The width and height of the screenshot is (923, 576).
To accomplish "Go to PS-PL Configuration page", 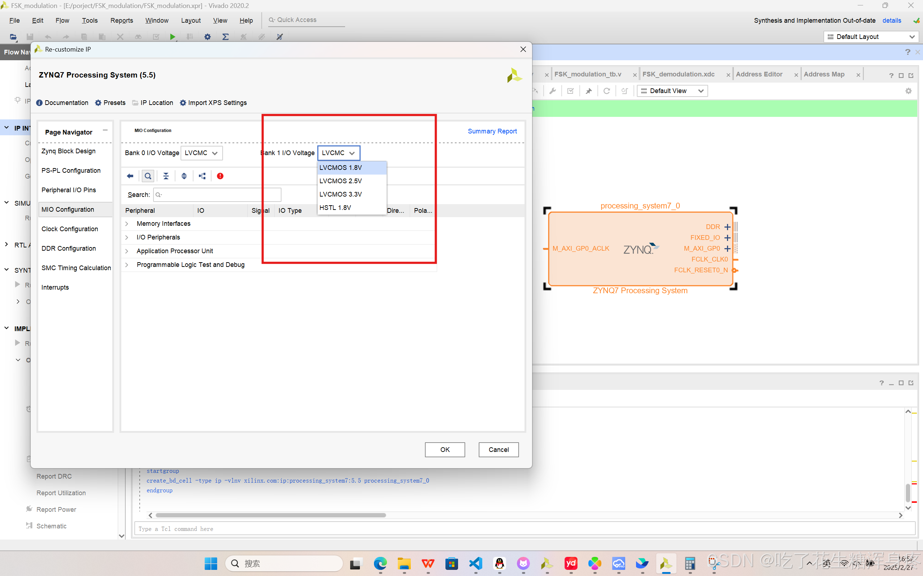I will (x=71, y=171).
